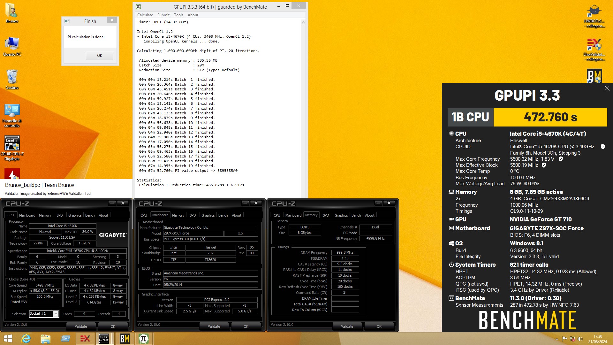Click the CPU-Z Gigabyte taskbar icon
Viewport: 613px width, 345px height.
coord(104,339)
